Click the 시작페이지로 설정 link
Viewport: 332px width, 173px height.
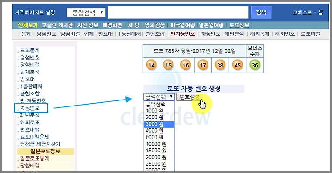pyautogui.click(x=35, y=12)
